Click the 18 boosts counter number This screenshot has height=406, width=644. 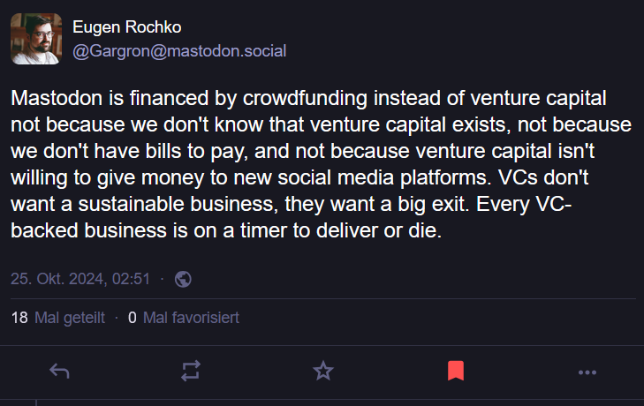(x=19, y=318)
